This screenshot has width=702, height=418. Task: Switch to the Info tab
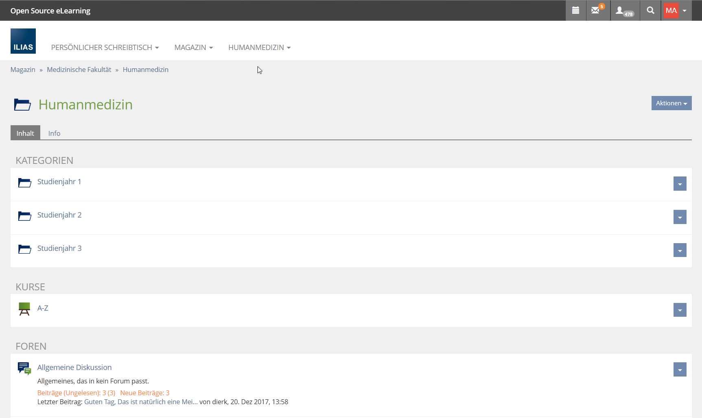click(54, 133)
